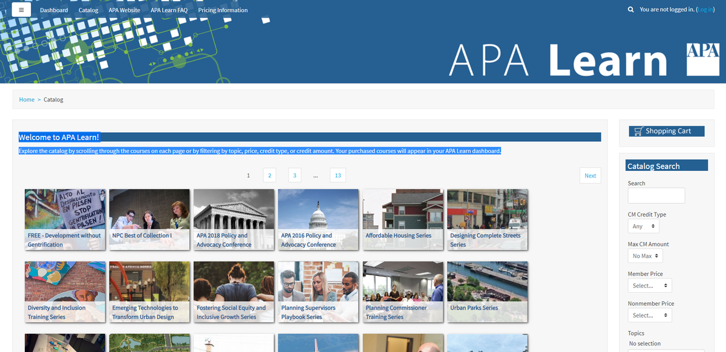Jump to catalog page 13
726x352 pixels.
[x=338, y=176]
